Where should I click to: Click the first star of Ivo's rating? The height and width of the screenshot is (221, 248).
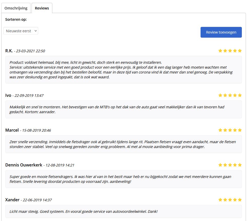tap(220, 95)
